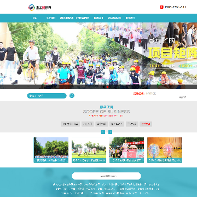Image resolution: width=197 pixels, height=197 pixels.
Task: Open the indoor bubble balls thumbnail
Action: [165, 150]
